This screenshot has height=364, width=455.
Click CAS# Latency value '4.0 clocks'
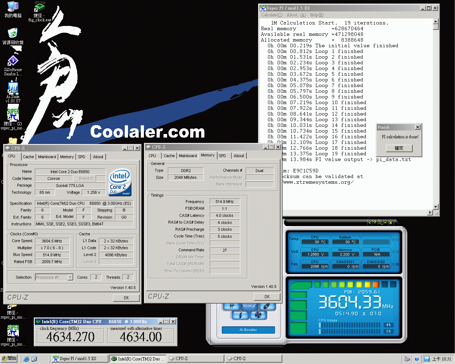pyautogui.click(x=225, y=215)
